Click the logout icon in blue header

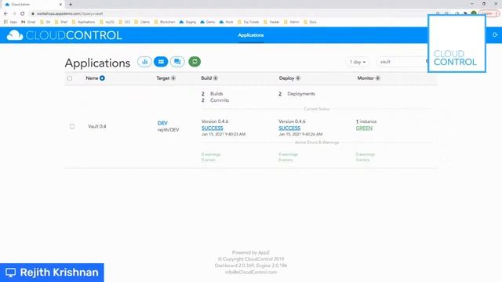click(x=495, y=34)
